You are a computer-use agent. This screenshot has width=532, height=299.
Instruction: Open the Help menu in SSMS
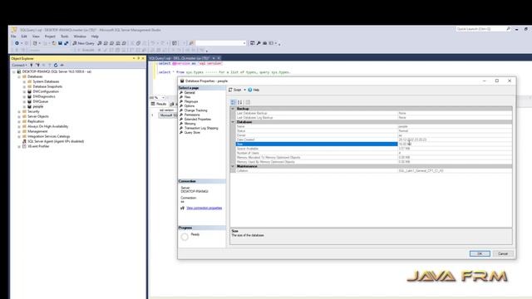coord(95,37)
